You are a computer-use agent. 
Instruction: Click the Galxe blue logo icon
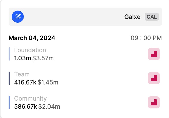18,17
